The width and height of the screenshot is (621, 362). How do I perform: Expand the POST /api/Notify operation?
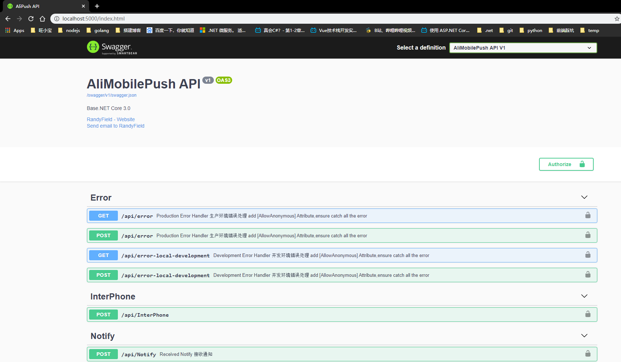(342, 354)
